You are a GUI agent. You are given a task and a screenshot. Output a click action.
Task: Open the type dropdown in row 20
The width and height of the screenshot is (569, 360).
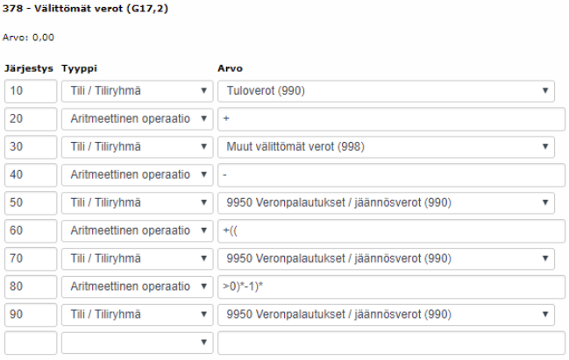137,118
